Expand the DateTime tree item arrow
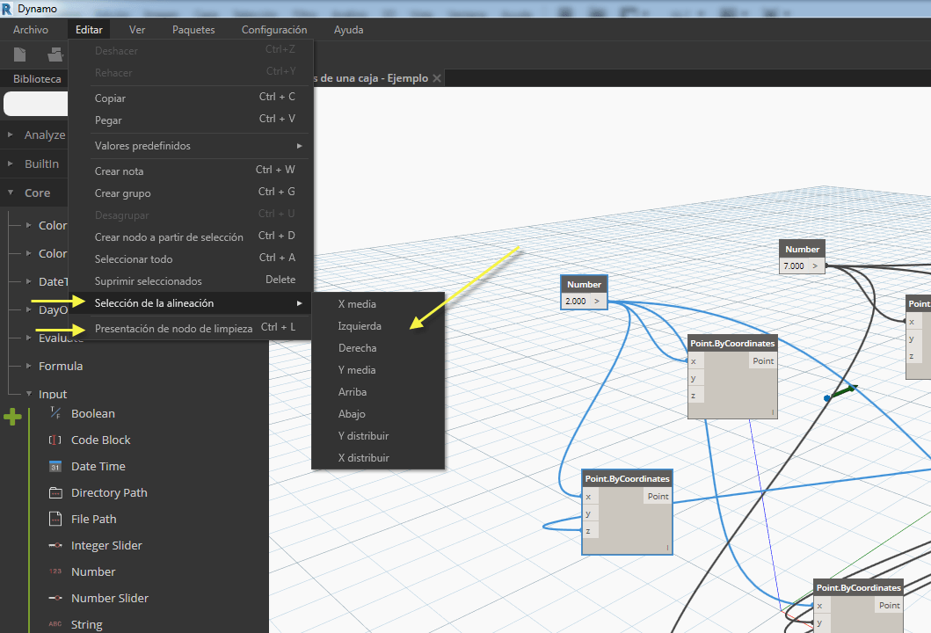This screenshot has height=633, width=931. pyautogui.click(x=28, y=281)
